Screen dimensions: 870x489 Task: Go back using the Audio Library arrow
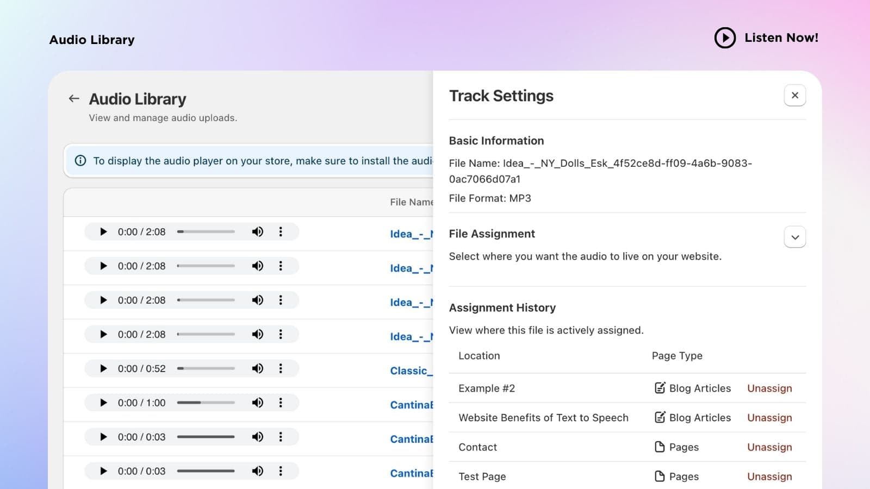point(74,98)
